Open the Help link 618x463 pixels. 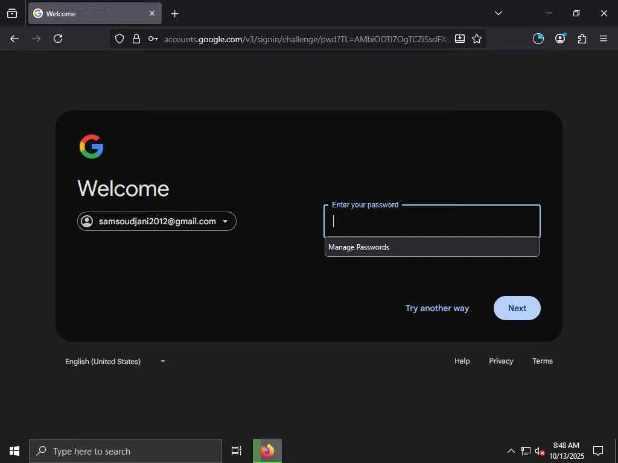pos(462,361)
